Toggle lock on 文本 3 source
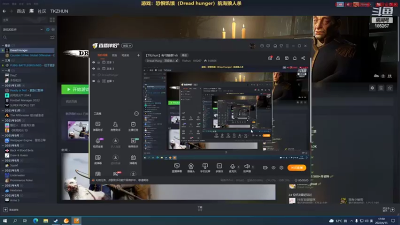Image resolution: width=400 pixels, height=225 pixels. pos(98,68)
